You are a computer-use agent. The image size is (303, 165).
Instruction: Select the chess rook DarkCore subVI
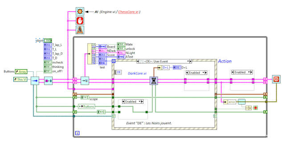[x=154, y=81]
